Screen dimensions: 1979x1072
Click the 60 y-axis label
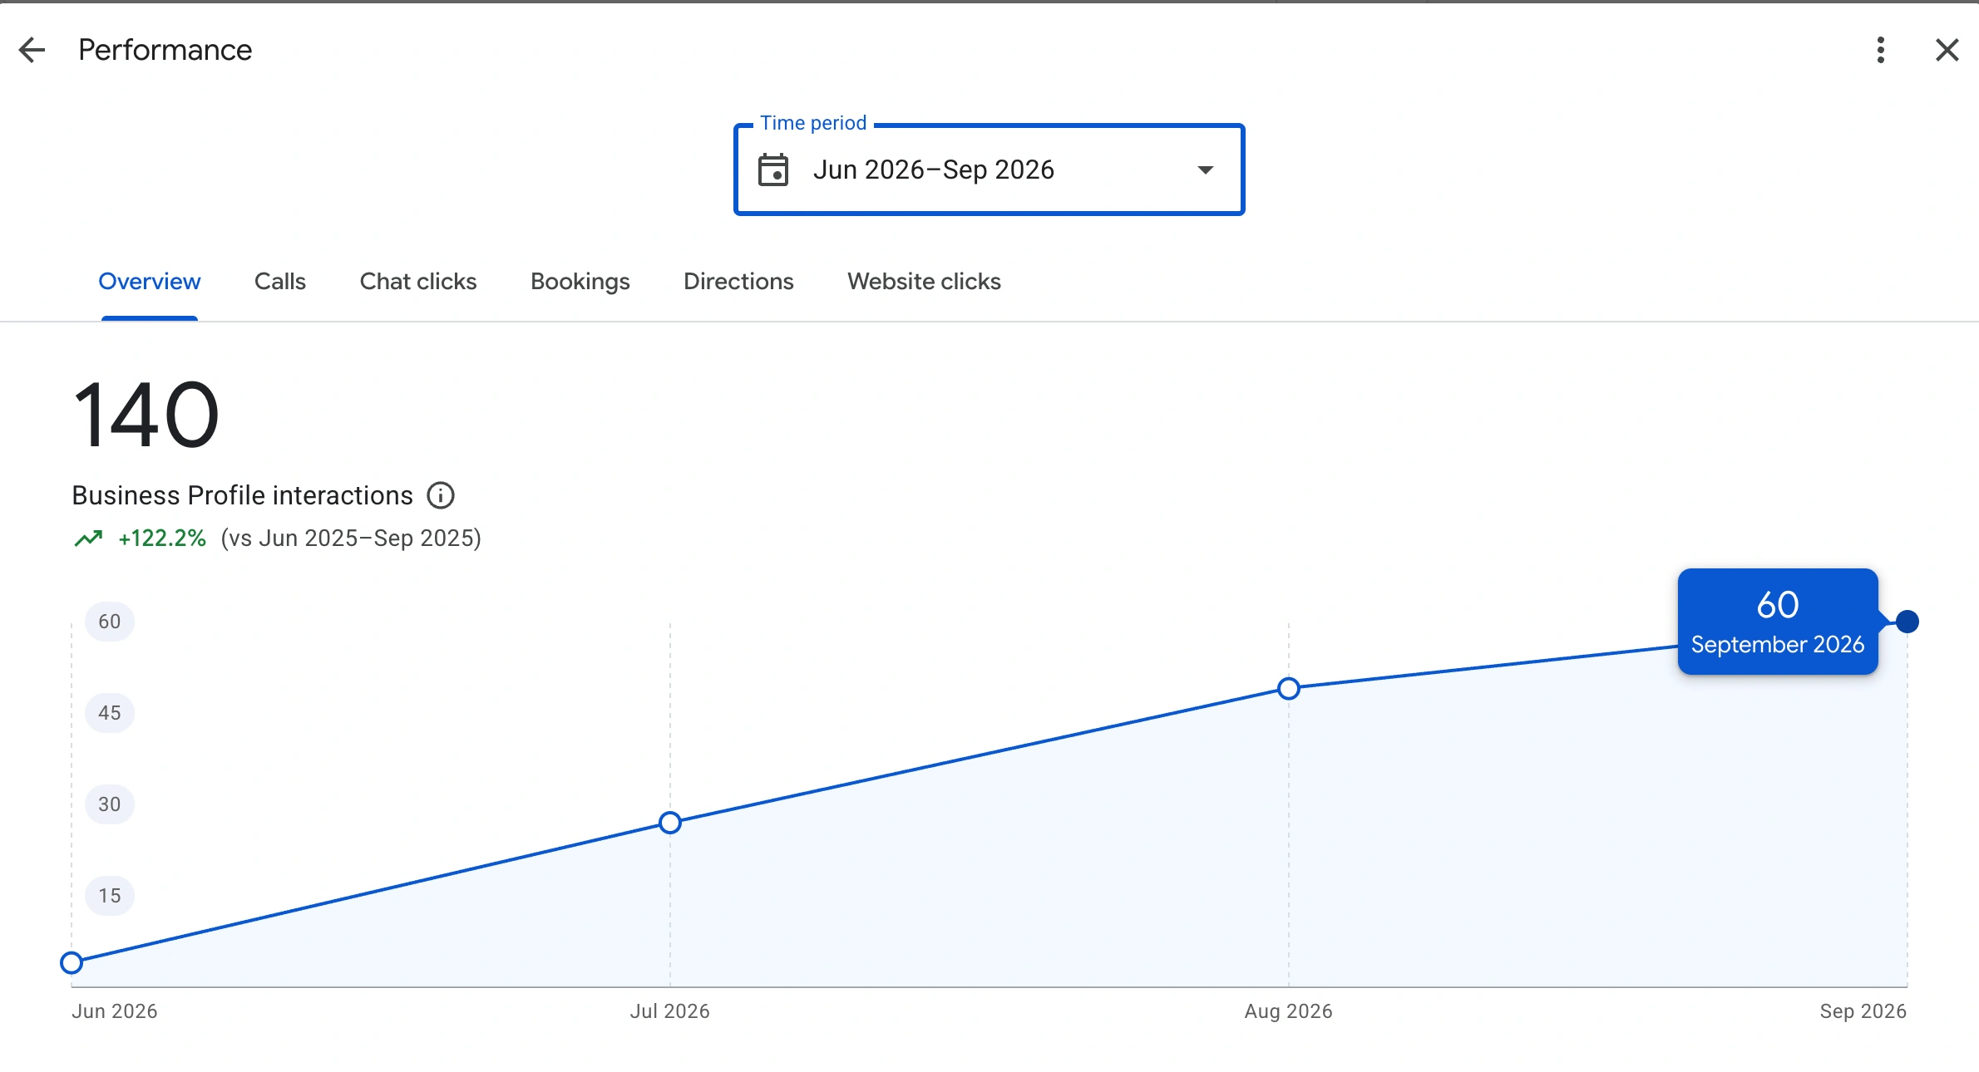tap(110, 622)
